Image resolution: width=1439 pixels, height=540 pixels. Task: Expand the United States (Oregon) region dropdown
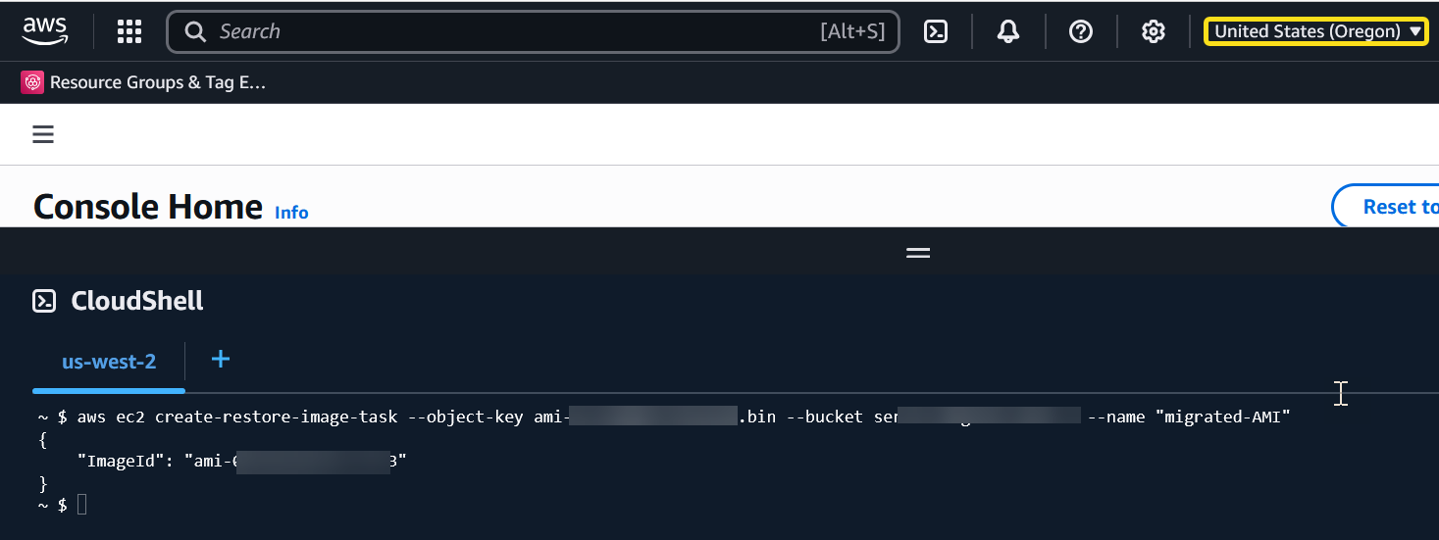1316,31
